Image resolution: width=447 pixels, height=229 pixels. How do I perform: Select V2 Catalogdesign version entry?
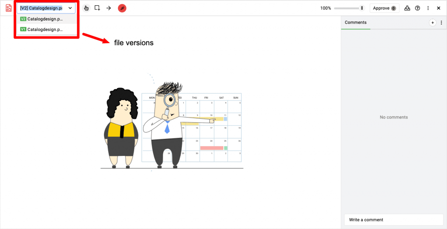[x=46, y=19]
